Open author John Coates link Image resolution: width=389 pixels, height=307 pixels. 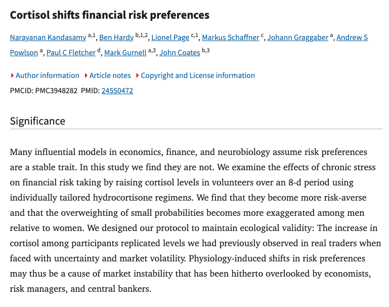pos(180,52)
